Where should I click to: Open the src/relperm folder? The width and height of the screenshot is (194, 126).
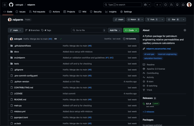coord(20,58)
